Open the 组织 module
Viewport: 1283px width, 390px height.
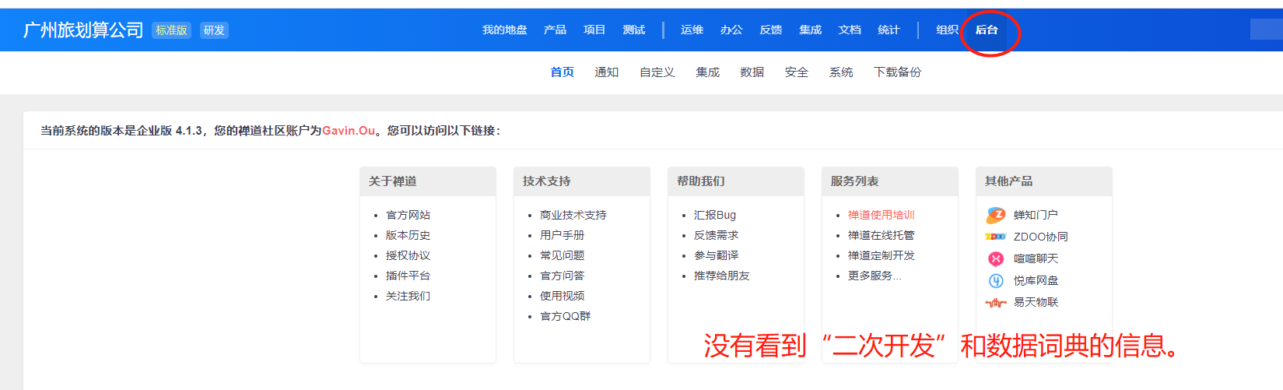(x=947, y=30)
